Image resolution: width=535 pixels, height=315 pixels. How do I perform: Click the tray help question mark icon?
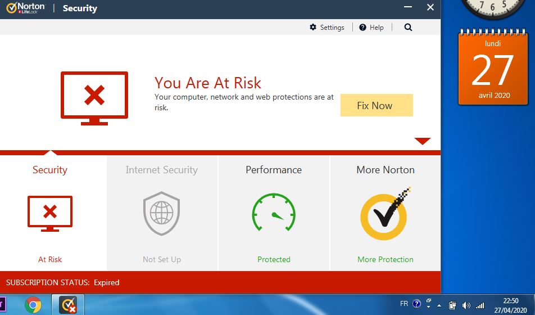pos(416,303)
